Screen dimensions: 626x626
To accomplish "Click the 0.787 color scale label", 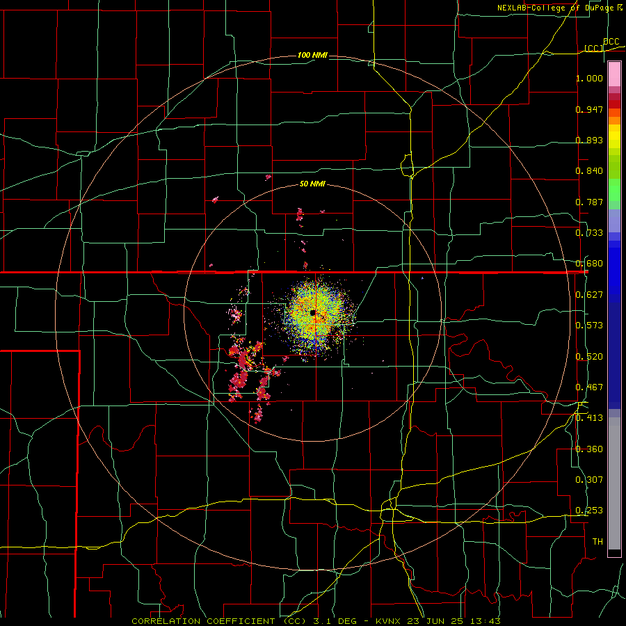I will click(x=589, y=202).
